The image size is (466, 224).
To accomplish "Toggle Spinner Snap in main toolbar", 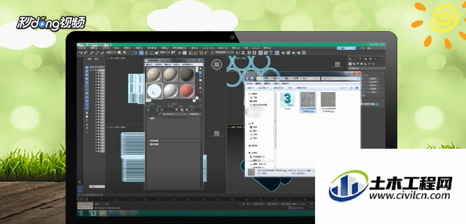I will (x=206, y=53).
